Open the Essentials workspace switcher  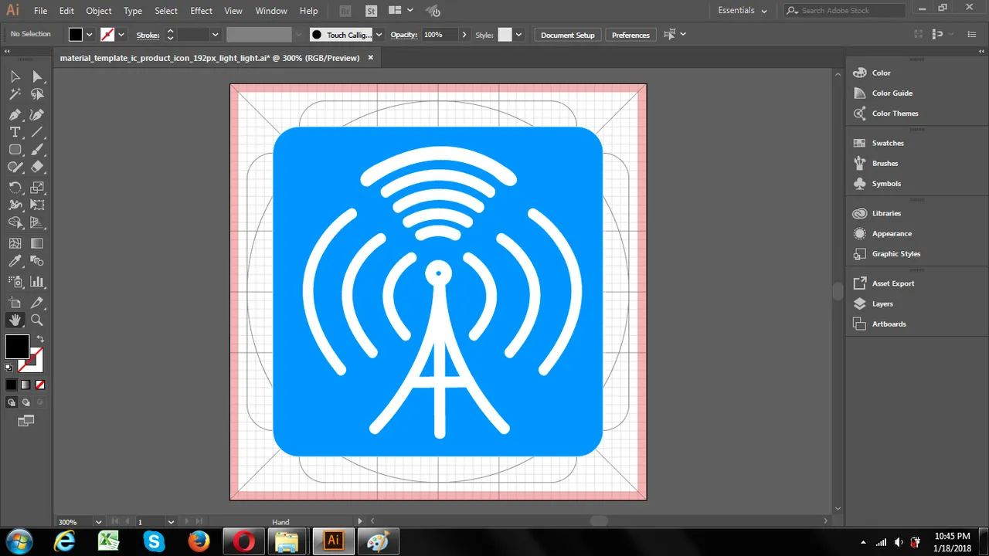pos(743,11)
